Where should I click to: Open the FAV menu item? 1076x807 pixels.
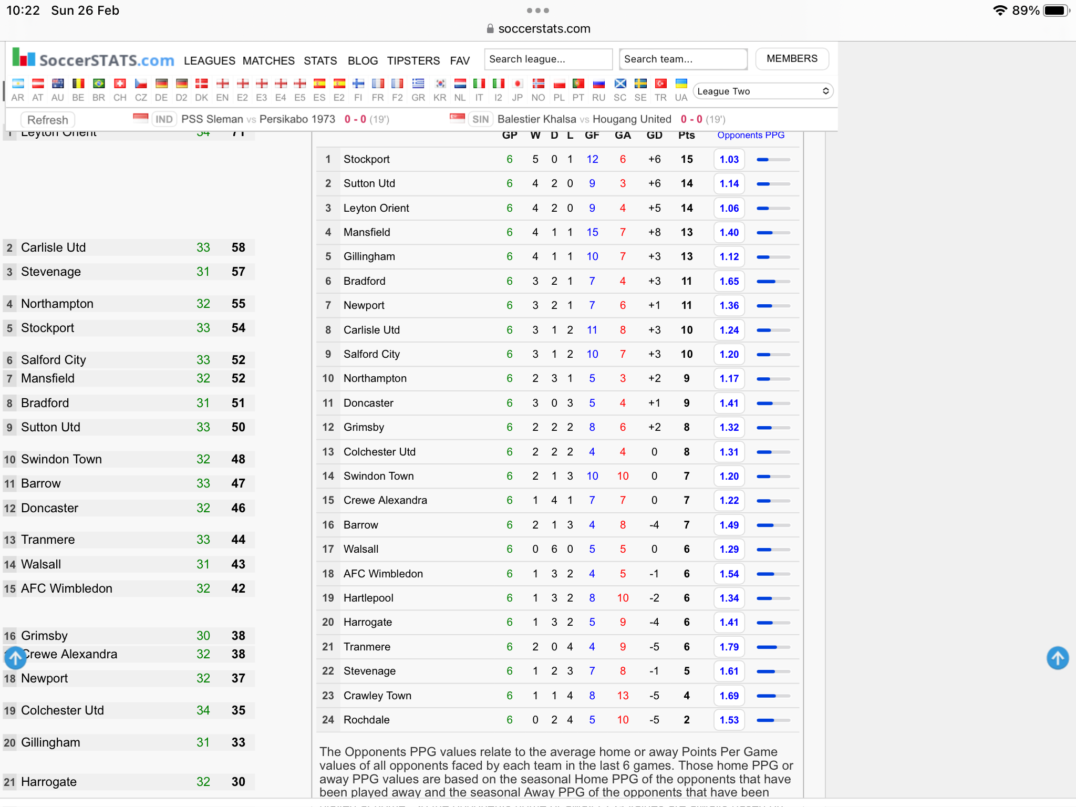(x=460, y=61)
